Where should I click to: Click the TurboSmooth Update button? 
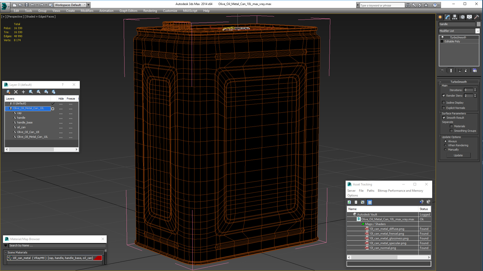pyautogui.click(x=458, y=155)
